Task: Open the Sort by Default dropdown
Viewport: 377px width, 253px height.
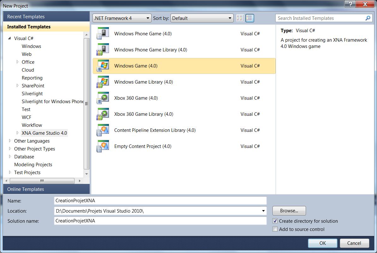Action: 202,18
